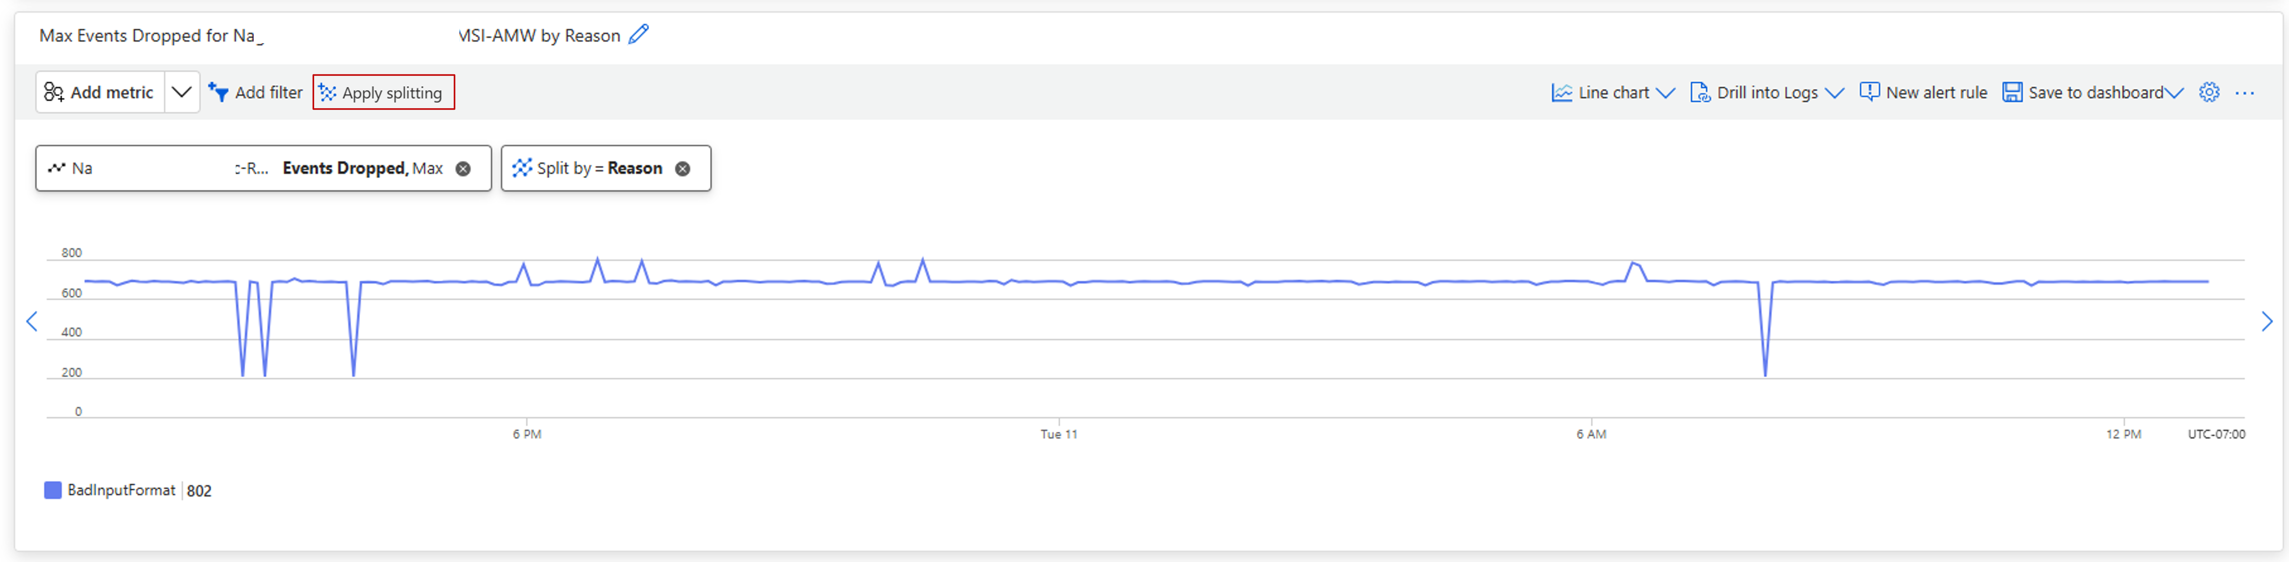
Task: Select the Events Dropped, Max metric pill
Action: [x=362, y=168]
